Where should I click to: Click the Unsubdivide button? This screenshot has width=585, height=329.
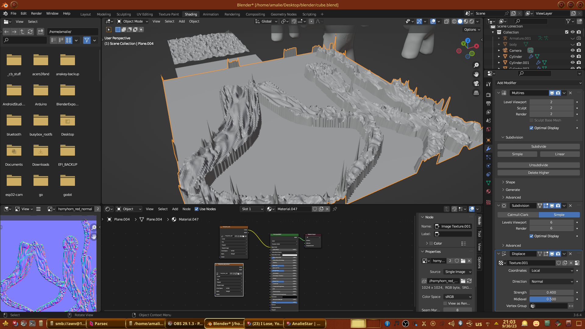pyautogui.click(x=538, y=165)
